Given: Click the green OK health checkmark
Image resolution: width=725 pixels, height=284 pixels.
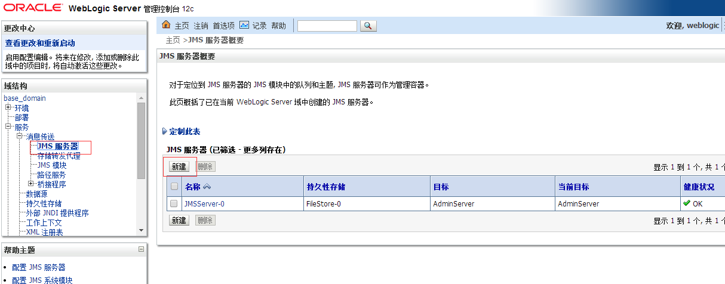Looking at the screenshot, I should pyautogui.click(x=687, y=203).
